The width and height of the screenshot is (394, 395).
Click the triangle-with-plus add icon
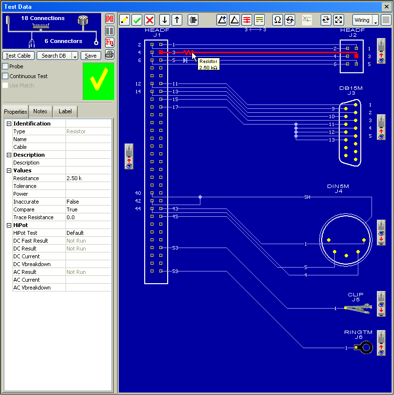pos(222,20)
